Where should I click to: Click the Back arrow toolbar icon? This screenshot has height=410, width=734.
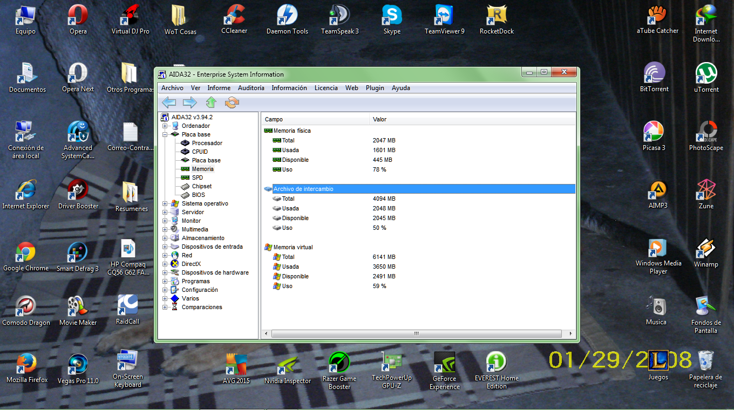(169, 102)
